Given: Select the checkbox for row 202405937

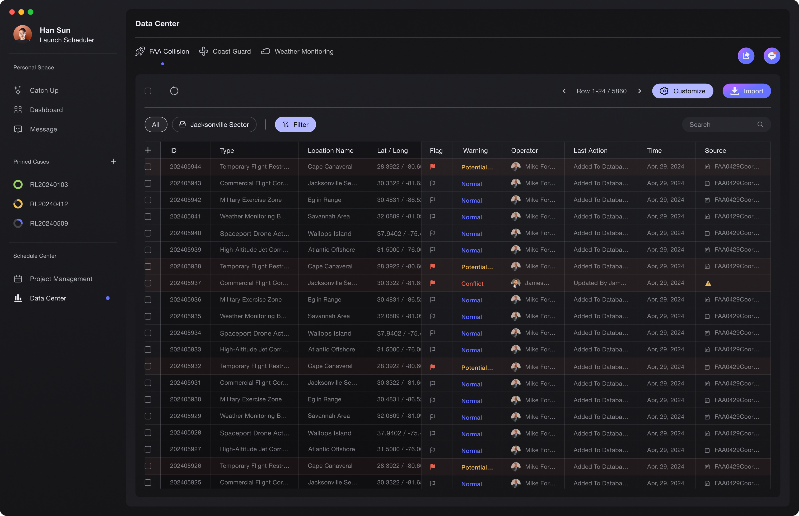Looking at the screenshot, I should 148,283.
